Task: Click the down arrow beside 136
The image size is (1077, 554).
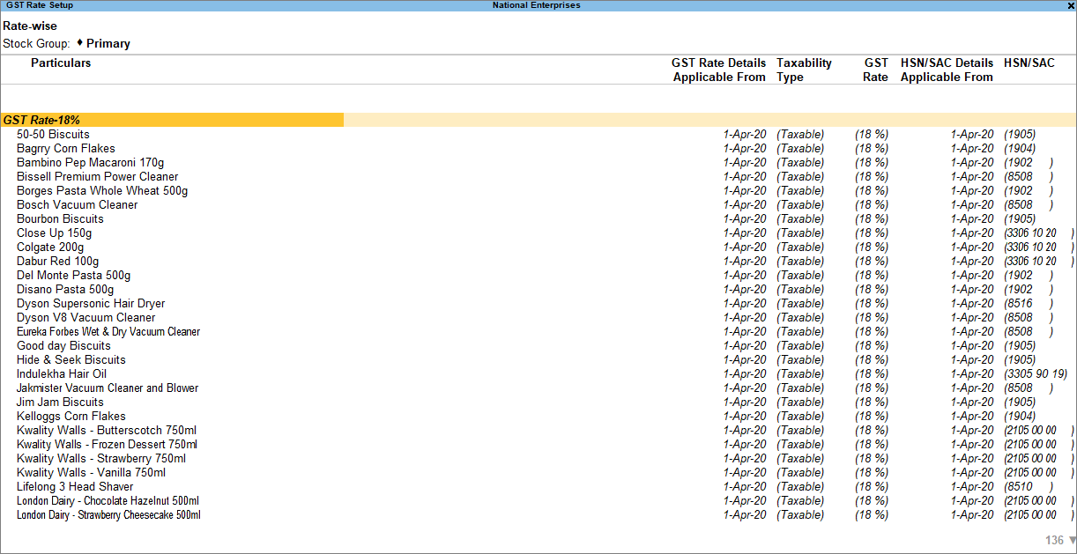Action: (x=1072, y=541)
